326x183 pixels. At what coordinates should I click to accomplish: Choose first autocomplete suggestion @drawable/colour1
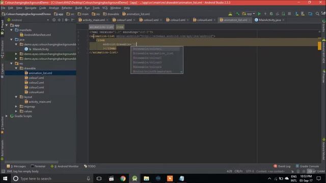[x=156, y=49]
